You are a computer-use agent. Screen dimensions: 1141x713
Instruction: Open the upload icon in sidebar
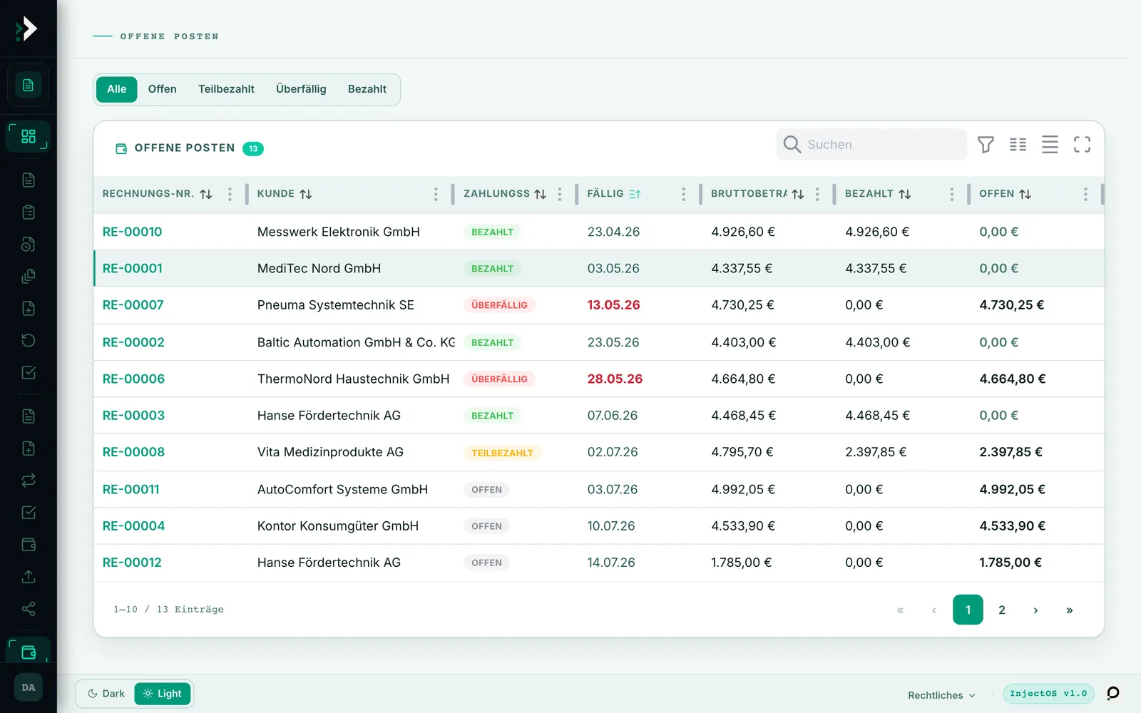coord(29,577)
